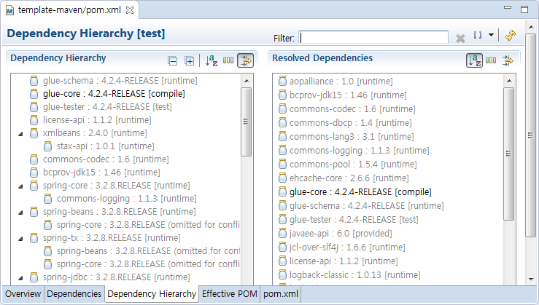
Task: Maximize the editor area
Action: [524, 9]
